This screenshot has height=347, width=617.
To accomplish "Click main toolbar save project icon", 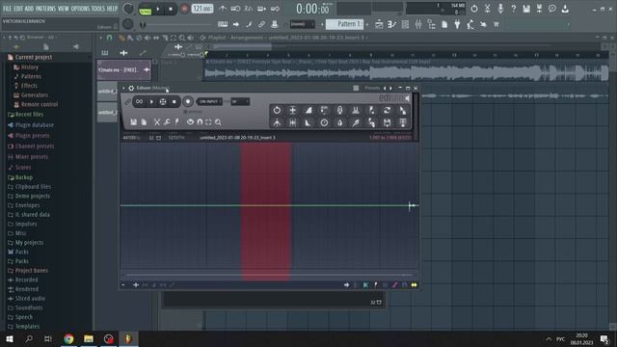I will pos(526,9).
